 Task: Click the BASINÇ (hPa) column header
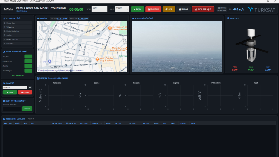tap(57, 123)
